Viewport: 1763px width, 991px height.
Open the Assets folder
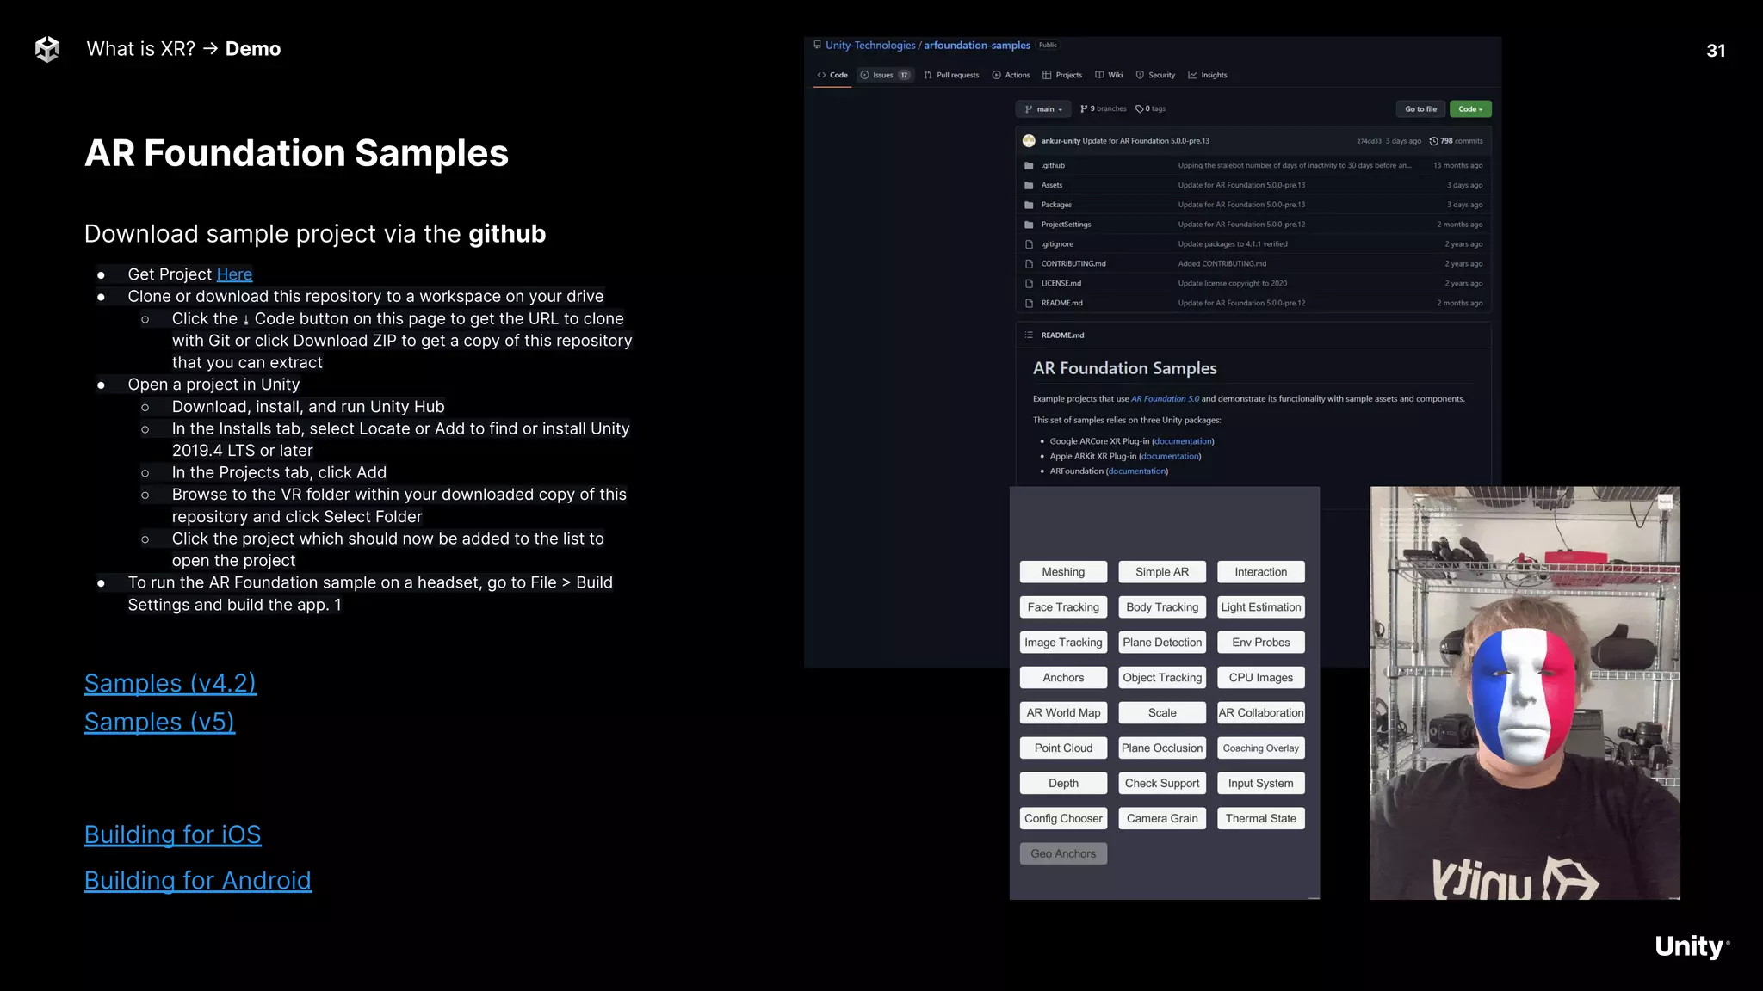point(1051,185)
